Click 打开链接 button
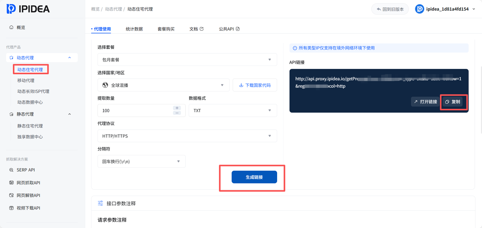482x228 pixels. click(425, 102)
